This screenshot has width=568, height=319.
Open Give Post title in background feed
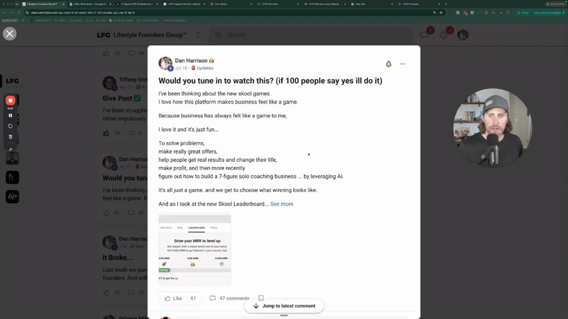pos(121,98)
